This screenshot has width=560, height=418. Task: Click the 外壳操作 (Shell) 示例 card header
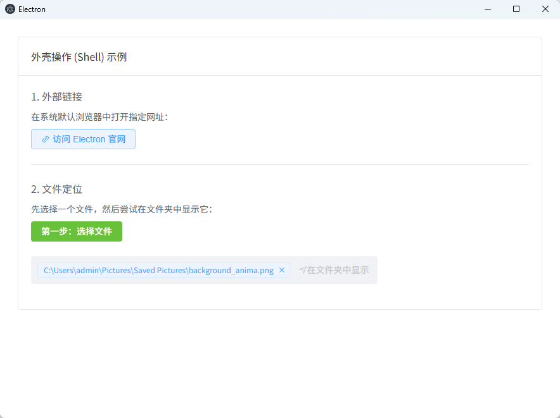point(79,57)
